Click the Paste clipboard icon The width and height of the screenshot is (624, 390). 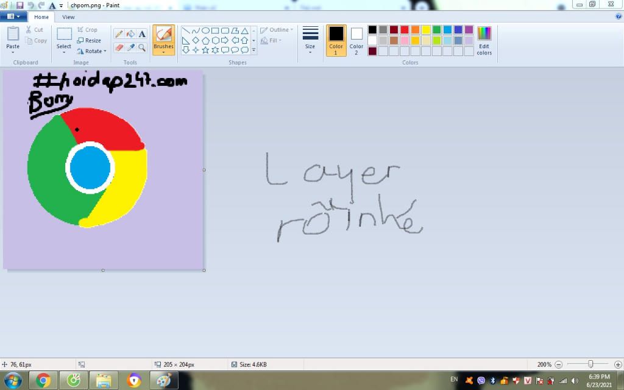(x=13, y=34)
